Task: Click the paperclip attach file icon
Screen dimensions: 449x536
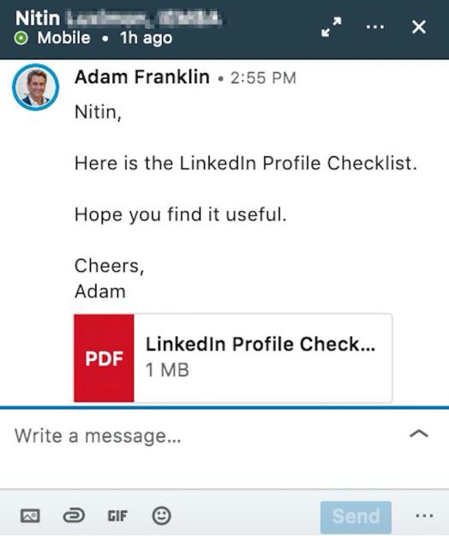Action: pyautogui.click(x=74, y=515)
